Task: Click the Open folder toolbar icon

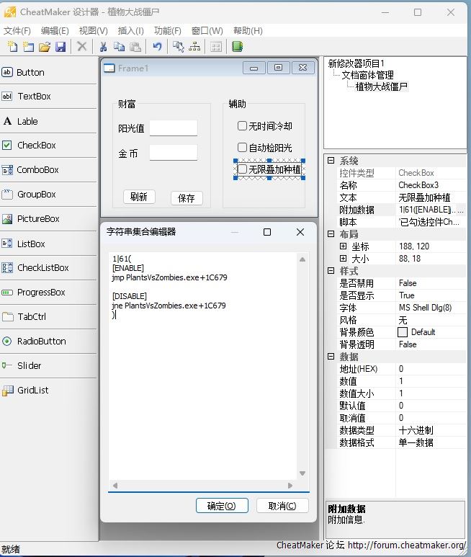Action: tap(45, 47)
